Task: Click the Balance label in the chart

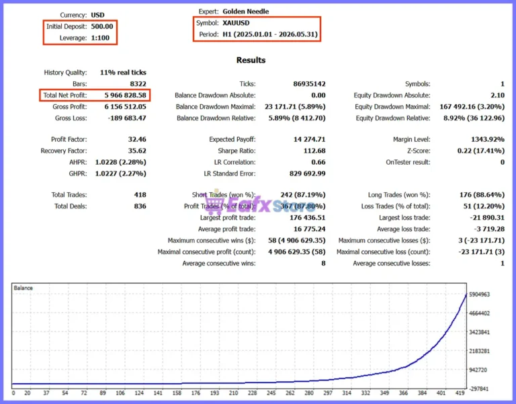Action: point(24,288)
